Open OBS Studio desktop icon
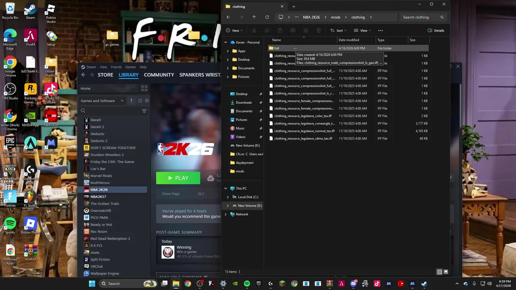516x290 pixels. (10, 92)
